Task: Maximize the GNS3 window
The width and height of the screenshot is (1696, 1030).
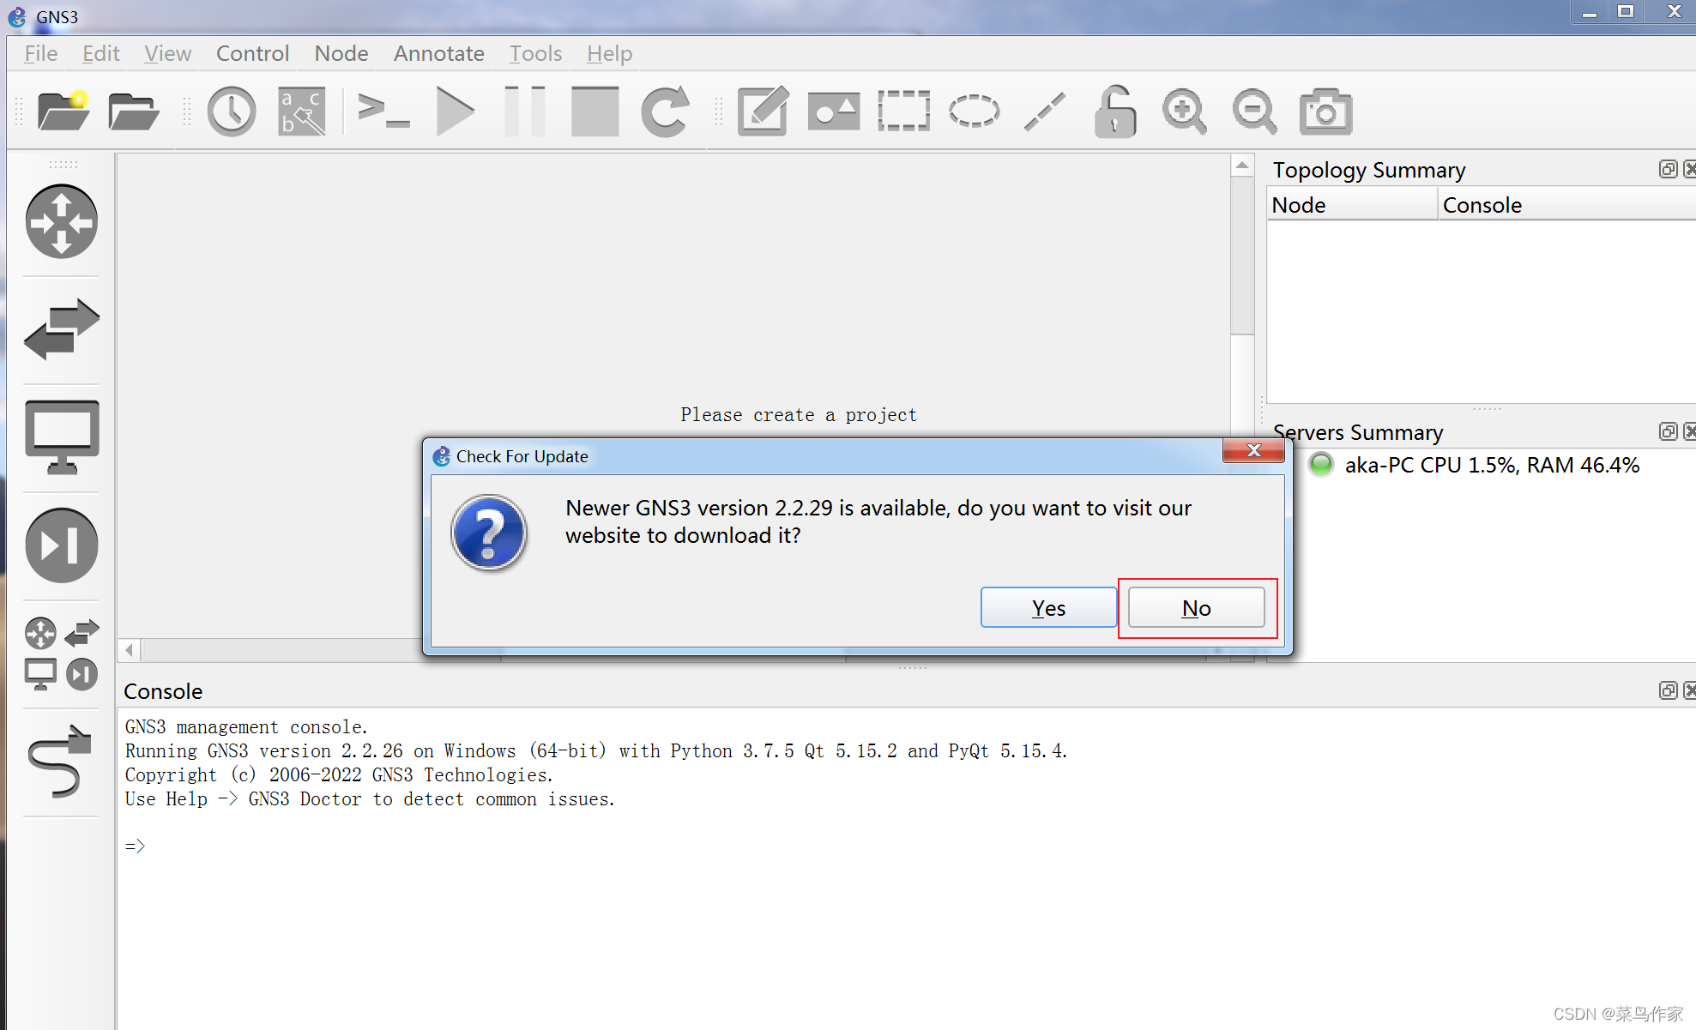Action: coord(1626,12)
